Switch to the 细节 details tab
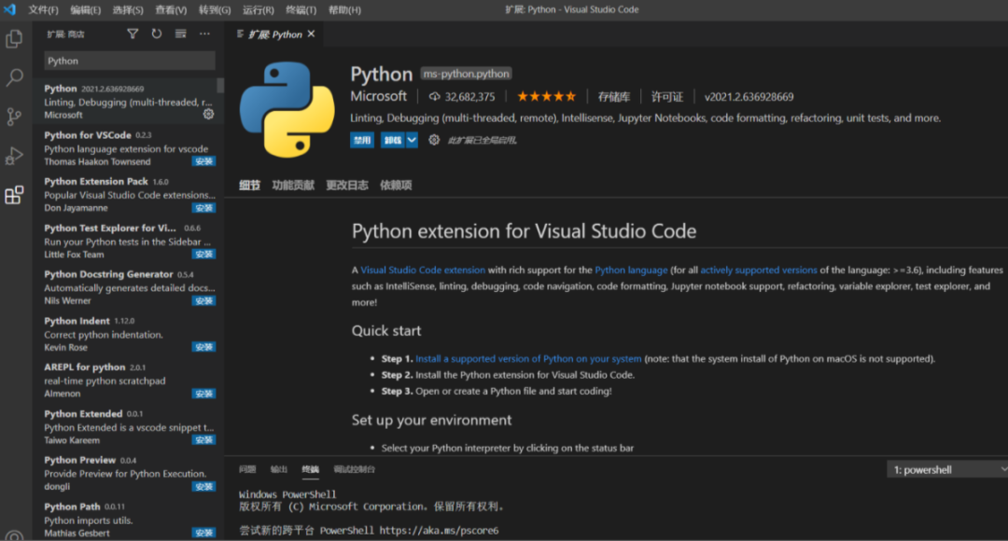 click(249, 185)
